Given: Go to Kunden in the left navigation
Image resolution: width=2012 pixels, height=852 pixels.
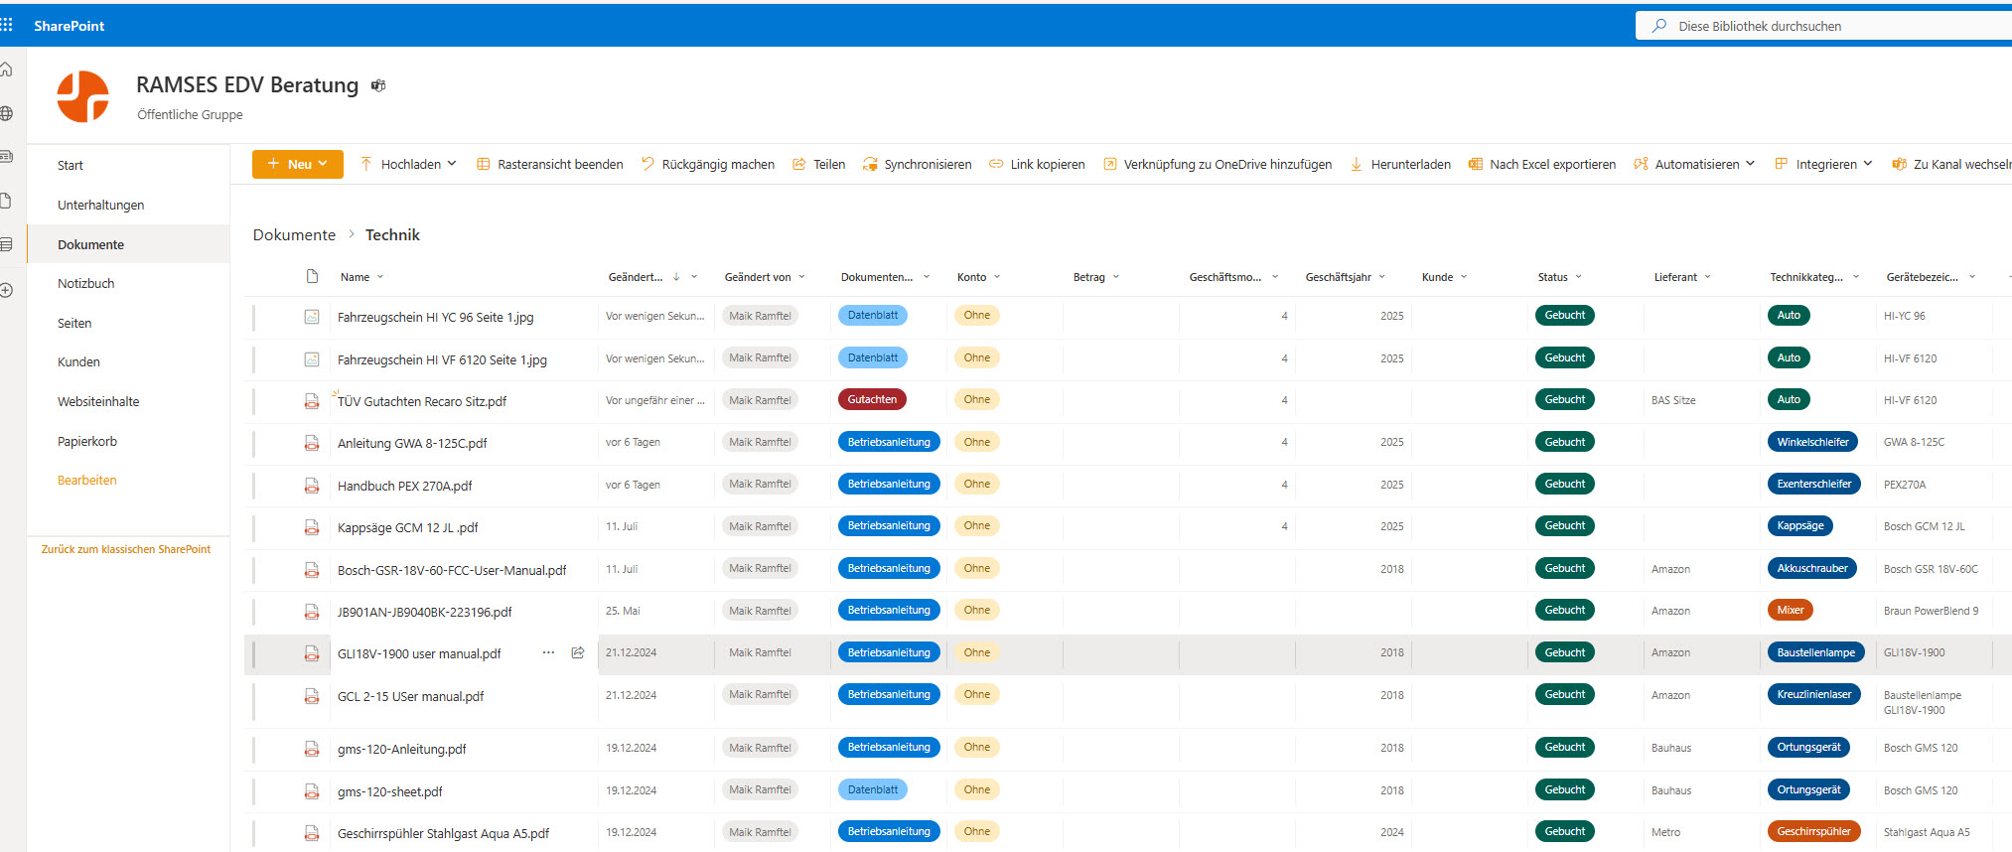Looking at the screenshot, I should [x=79, y=361].
